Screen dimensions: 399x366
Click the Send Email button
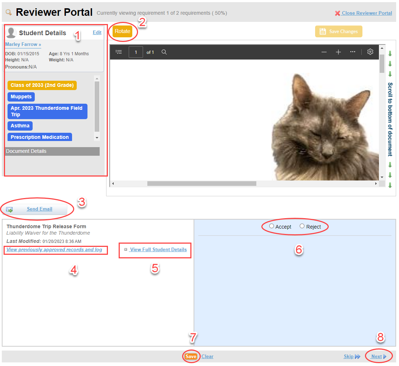(39, 209)
